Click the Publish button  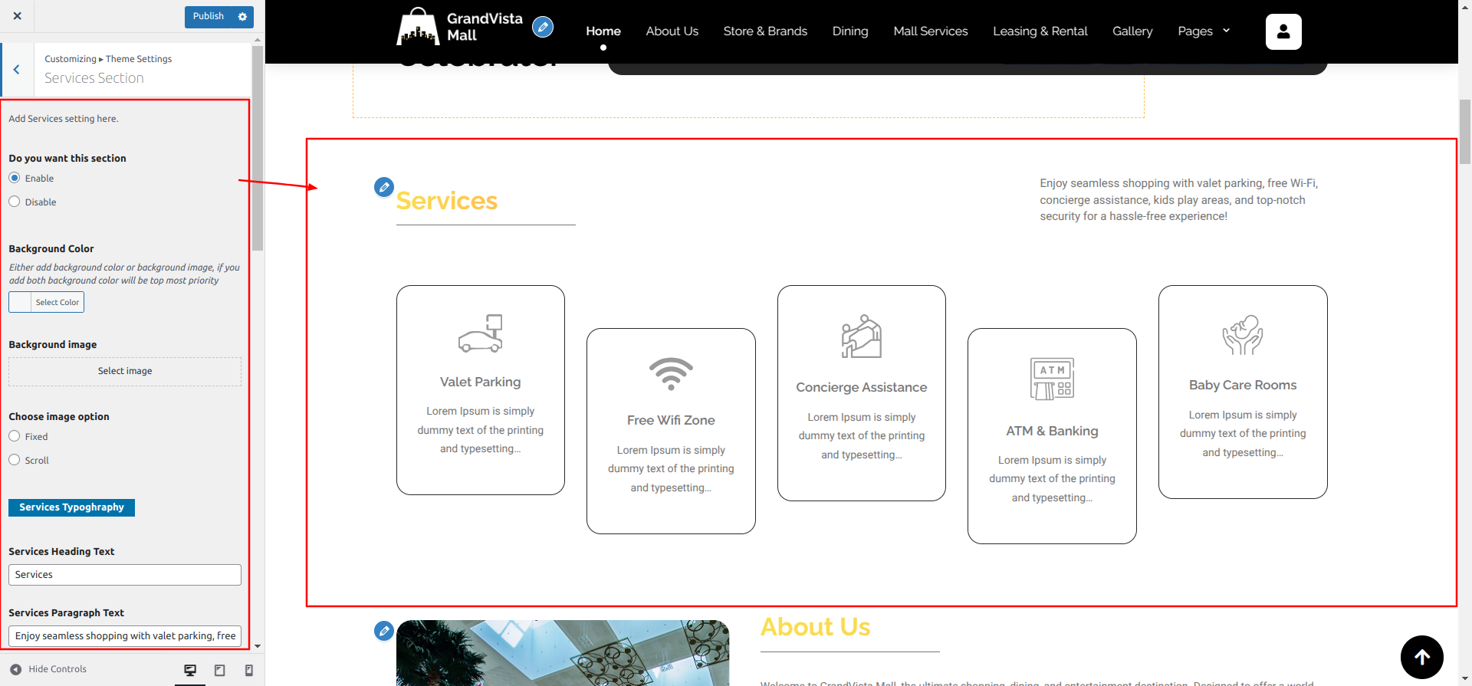208,17
